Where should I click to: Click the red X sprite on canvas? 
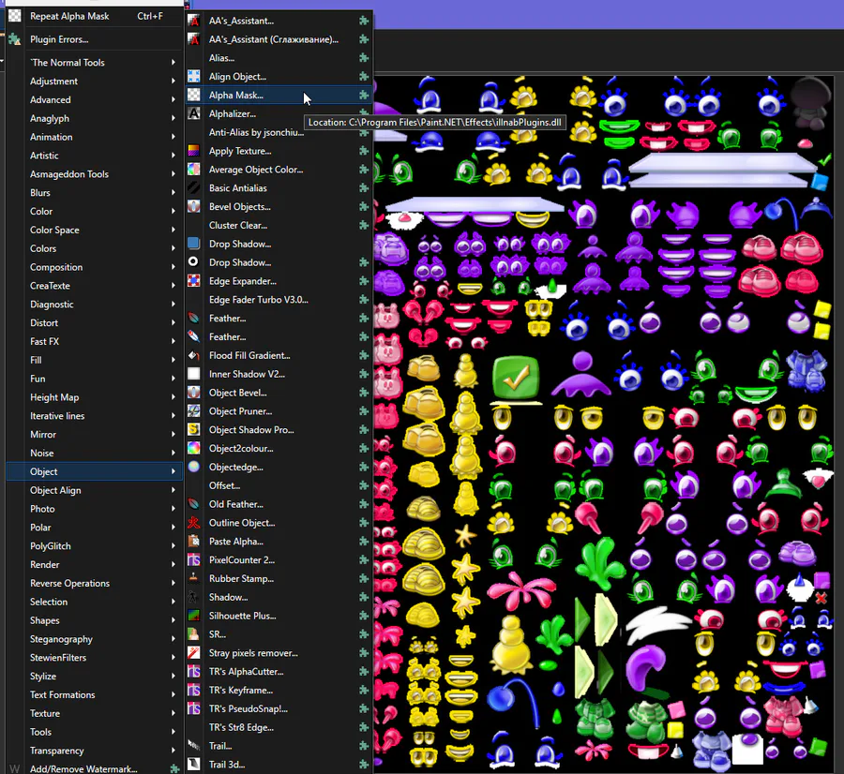point(821,598)
